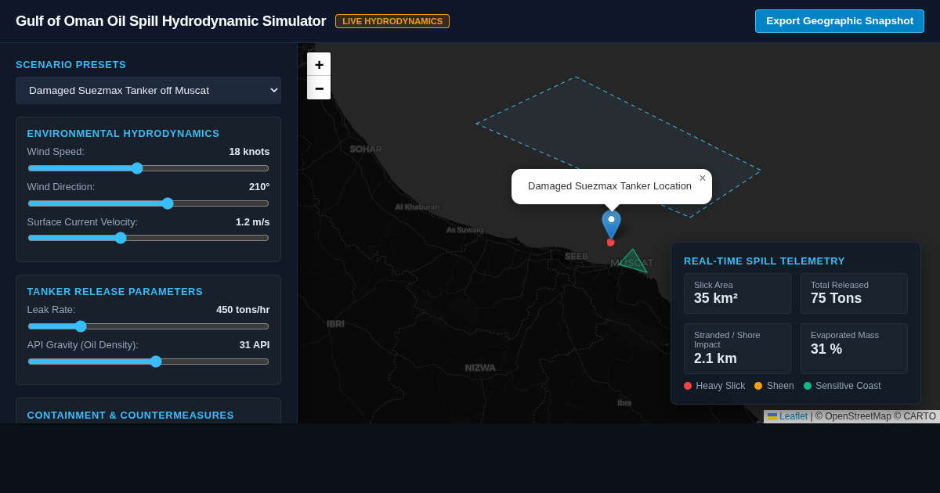Click the Sensitive Coast legend entry
Screen dimensions: 940x493
click(842, 386)
